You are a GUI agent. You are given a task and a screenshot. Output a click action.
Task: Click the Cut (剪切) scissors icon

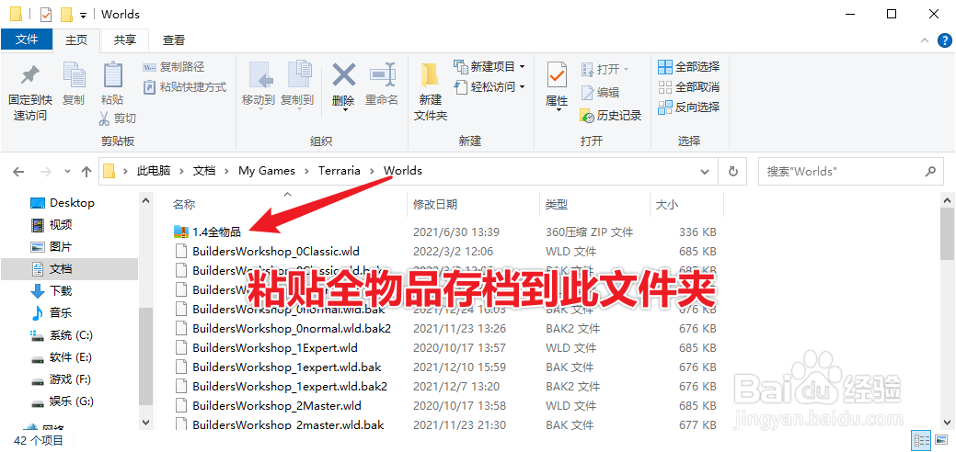click(x=104, y=119)
